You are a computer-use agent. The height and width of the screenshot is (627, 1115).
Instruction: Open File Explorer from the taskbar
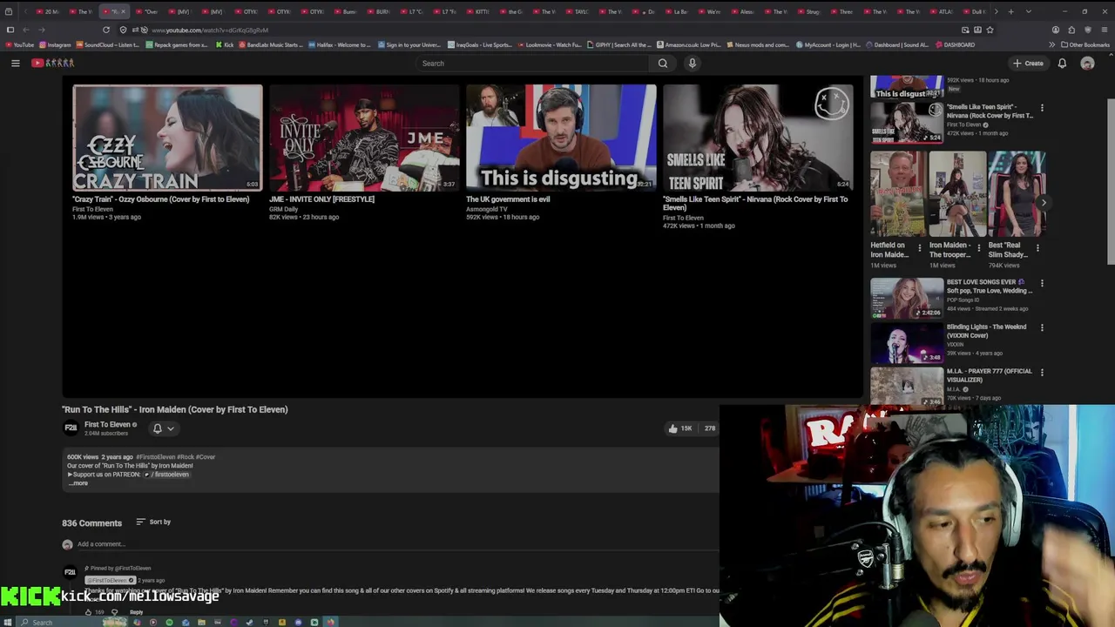(201, 622)
